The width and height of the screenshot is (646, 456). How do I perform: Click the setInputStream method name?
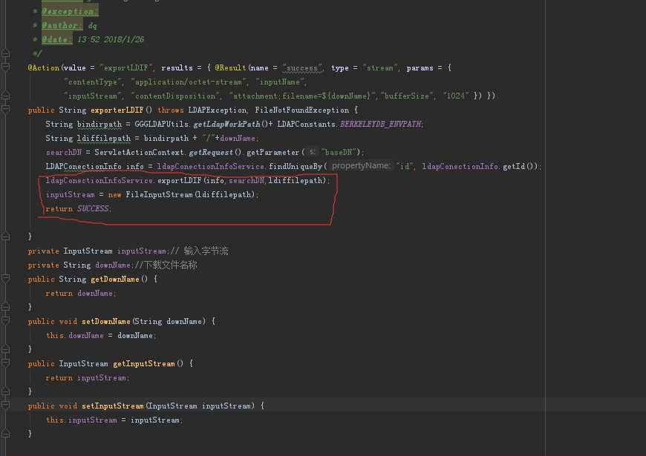coord(112,406)
